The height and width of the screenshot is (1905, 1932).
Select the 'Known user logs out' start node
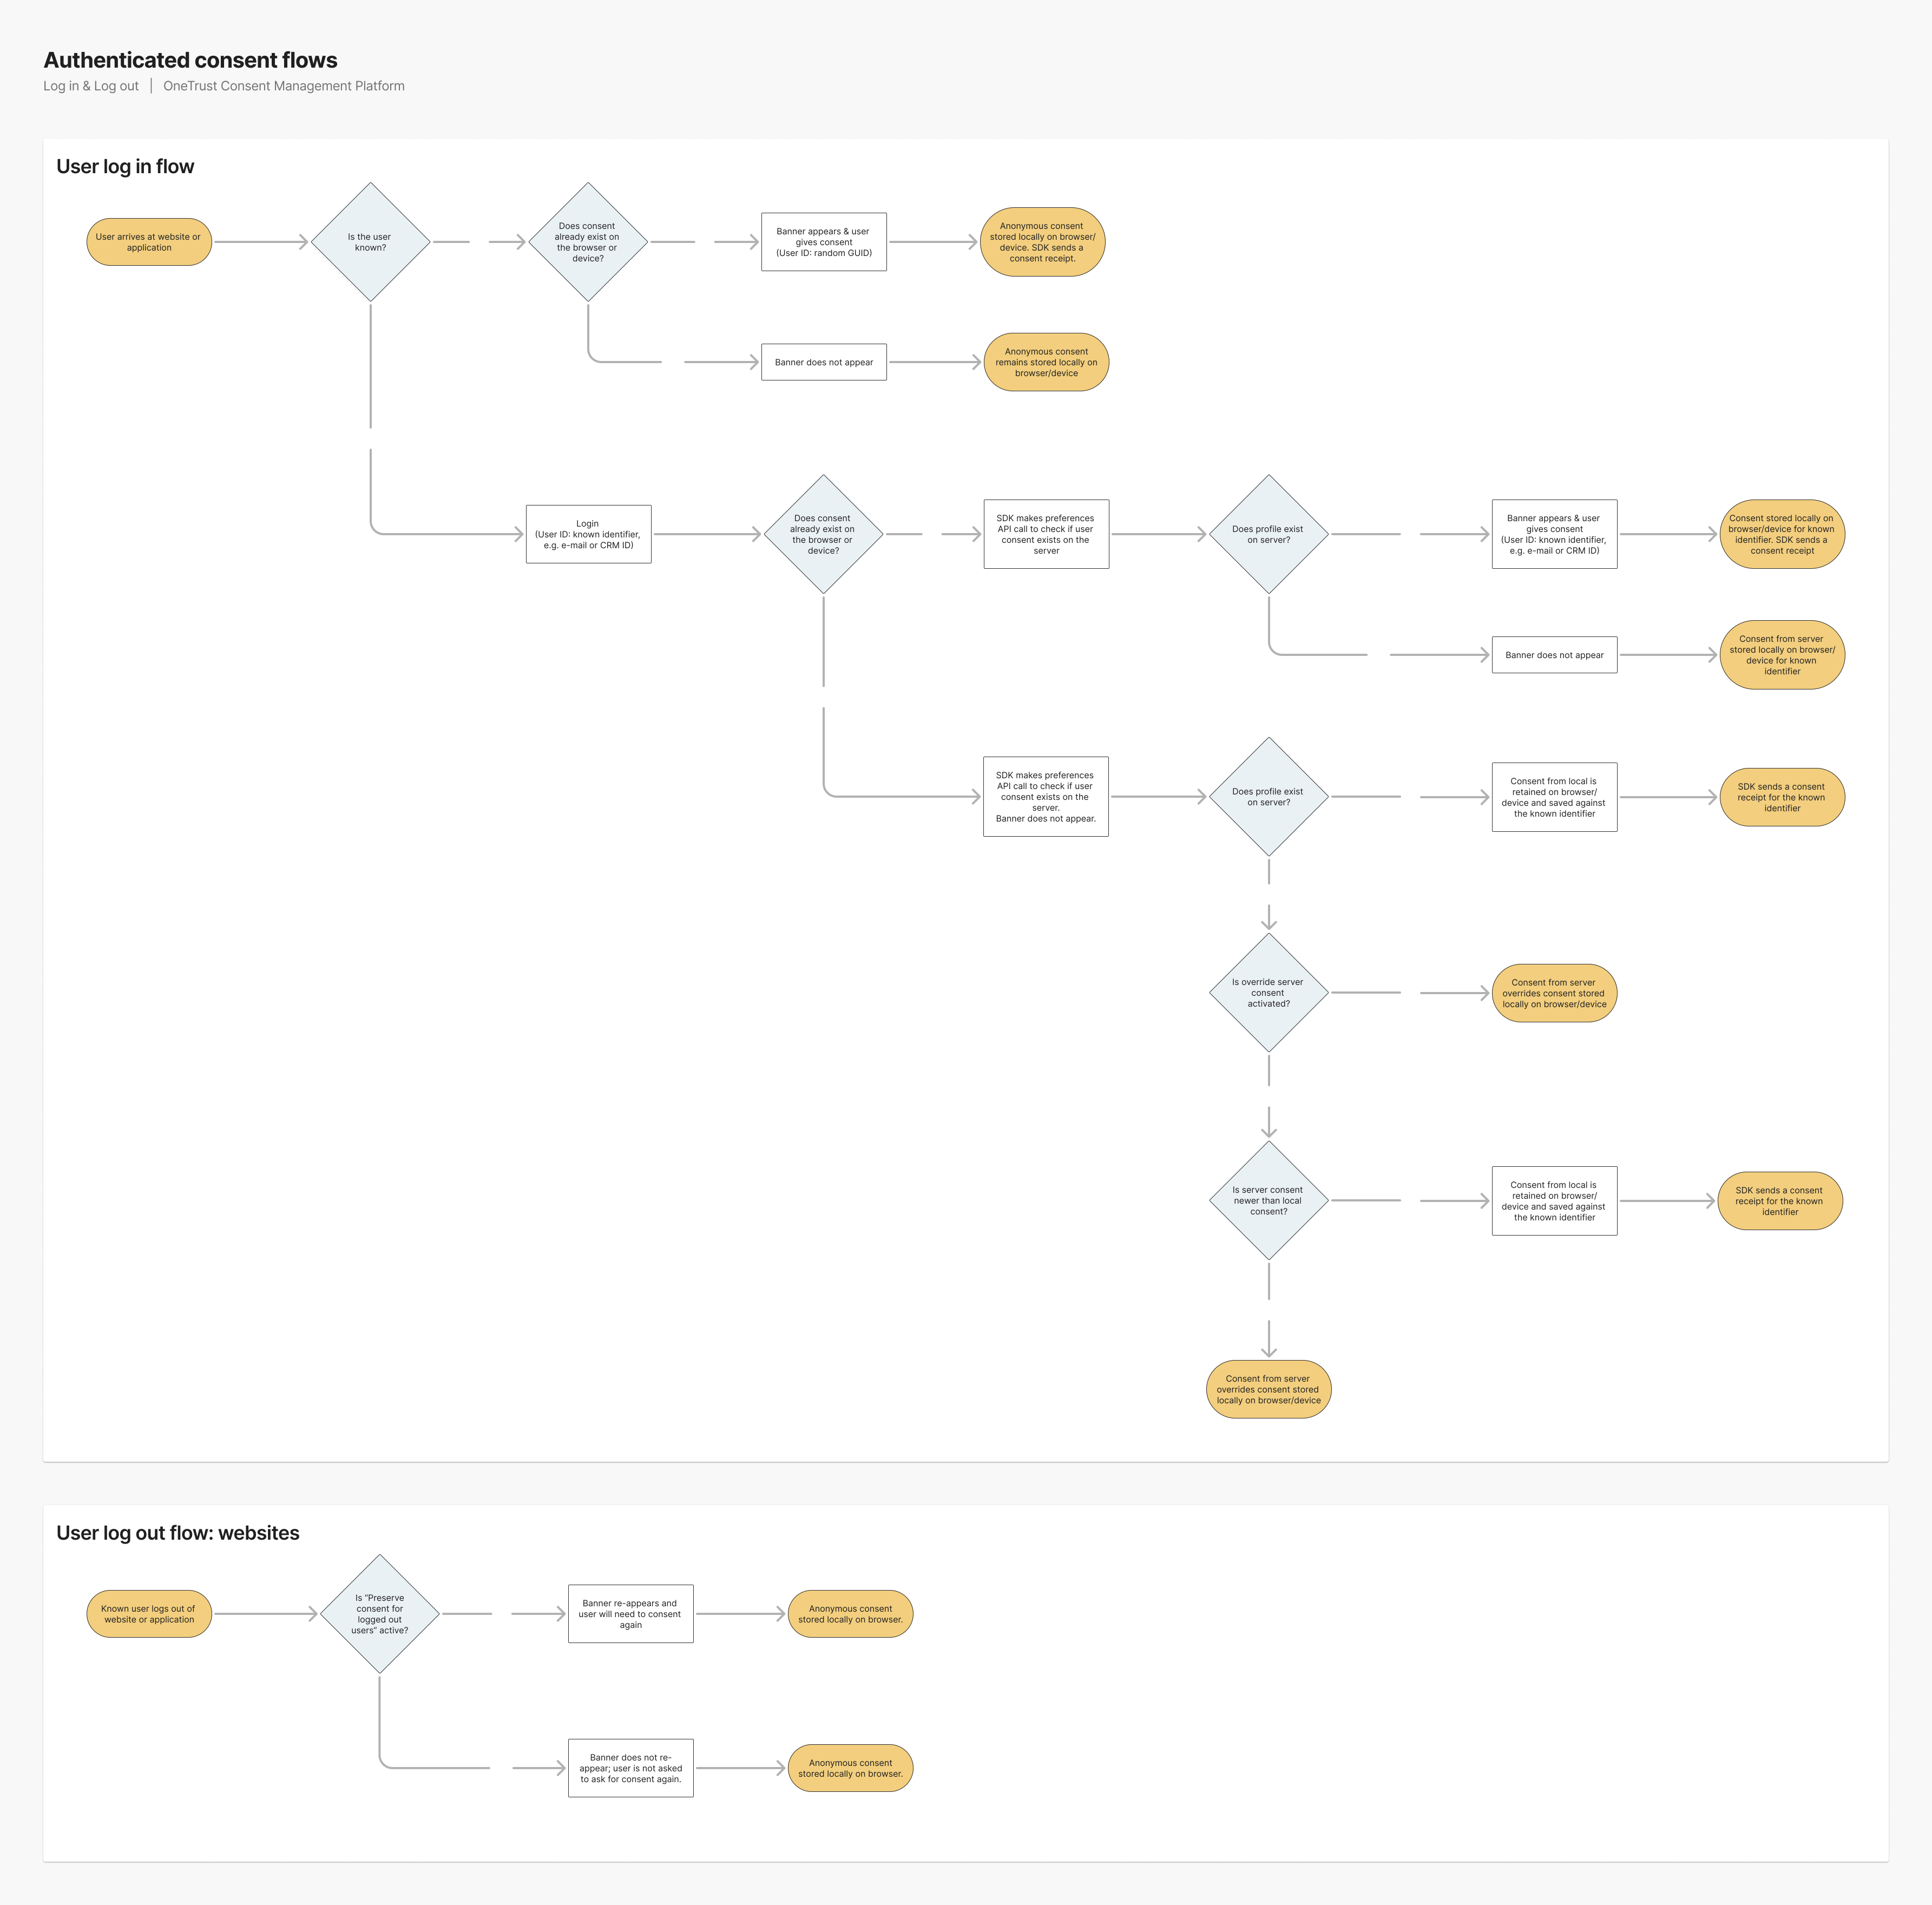point(149,1614)
